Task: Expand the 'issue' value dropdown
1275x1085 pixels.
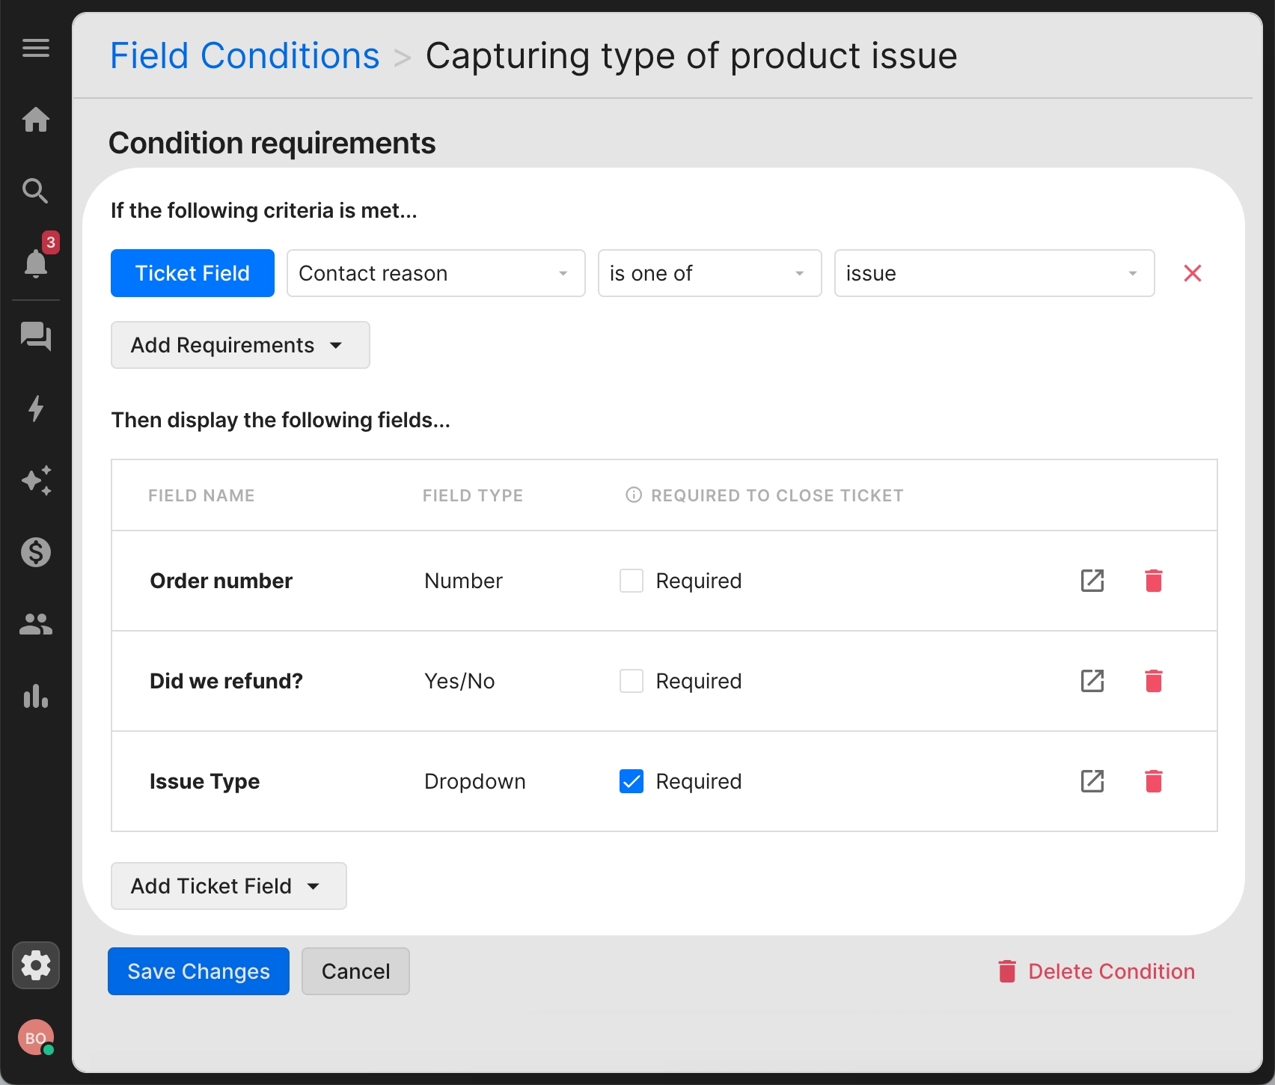Action: 993,273
